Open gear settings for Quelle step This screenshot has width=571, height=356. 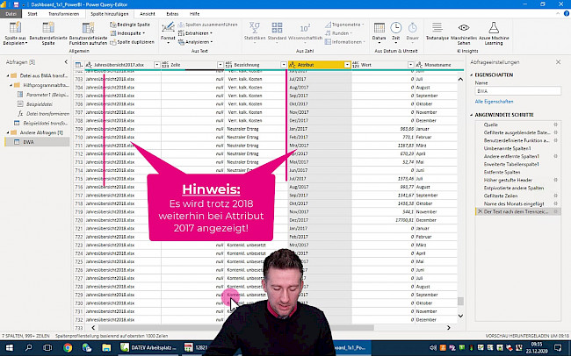click(555, 125)
